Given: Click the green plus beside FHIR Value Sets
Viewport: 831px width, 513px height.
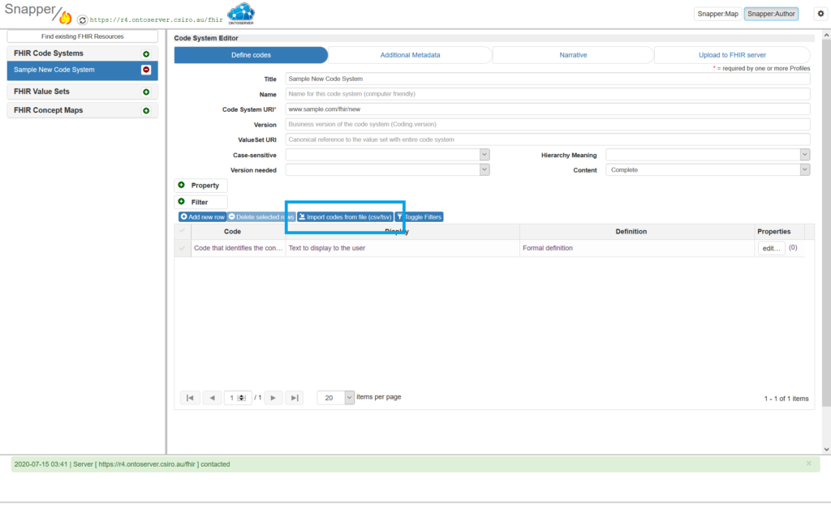Looking at the screenshot, I should coord(146,92).
